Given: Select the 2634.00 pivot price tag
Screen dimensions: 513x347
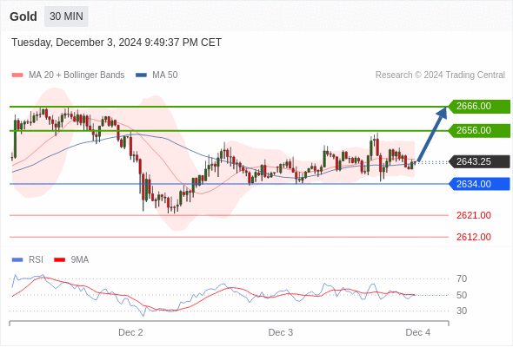Looking at the screenshot, I should [479, 184].
